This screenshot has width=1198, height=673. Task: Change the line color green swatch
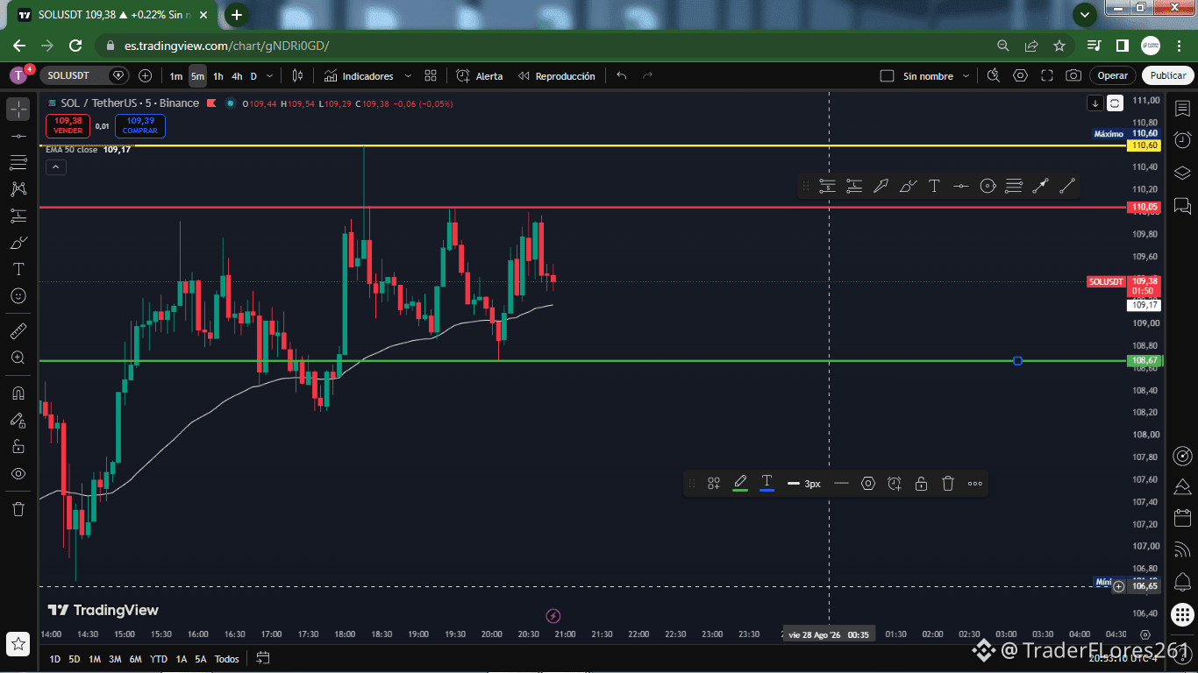pos(740,483)
